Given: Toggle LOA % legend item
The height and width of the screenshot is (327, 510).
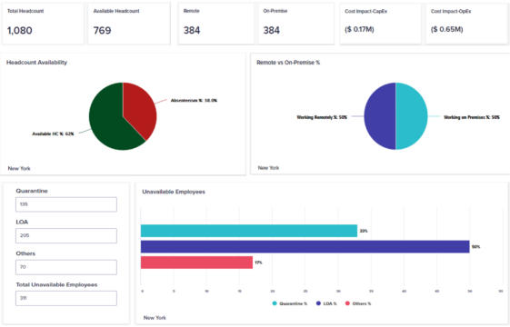Looking at the screenshot, I should tap(326, 303).
